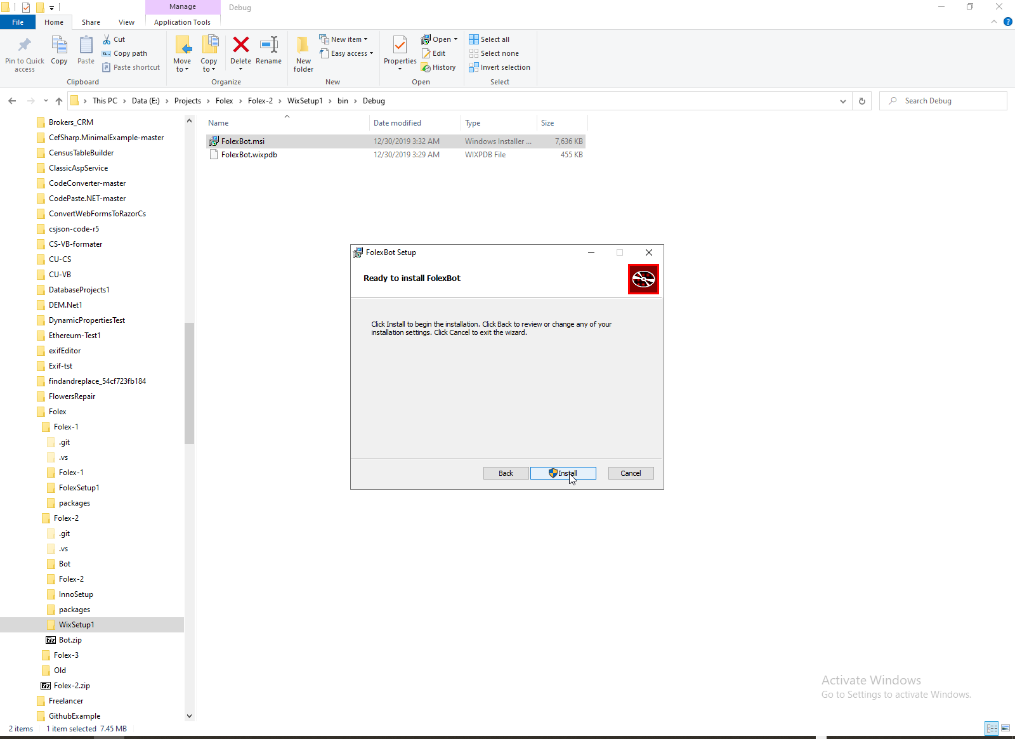The image size is (1015, 739).
Task: Click Copy path in ribbon
Action: [124, 53]
